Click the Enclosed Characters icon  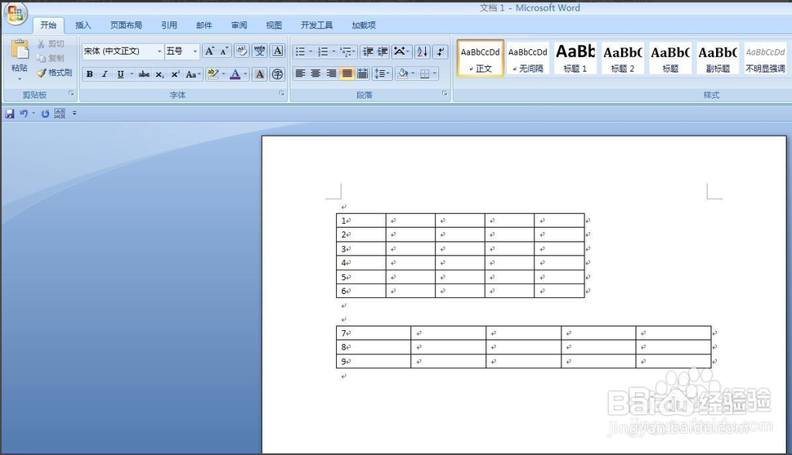(277, 74)
